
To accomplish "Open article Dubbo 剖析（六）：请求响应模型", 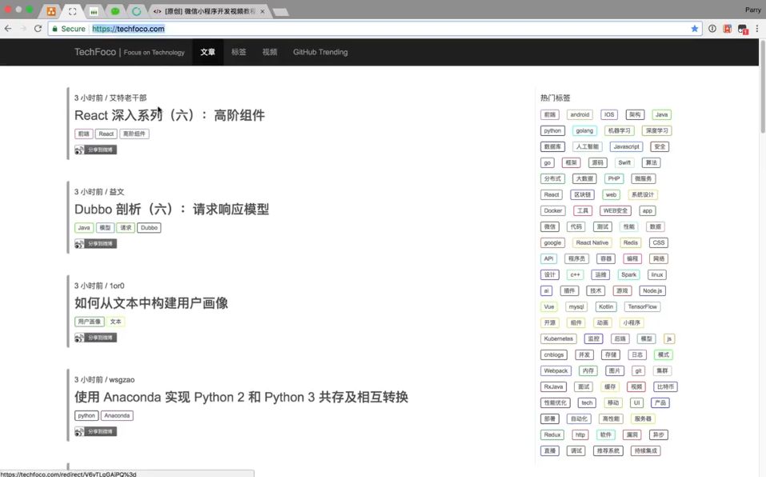I will click(x=171, y=210).
